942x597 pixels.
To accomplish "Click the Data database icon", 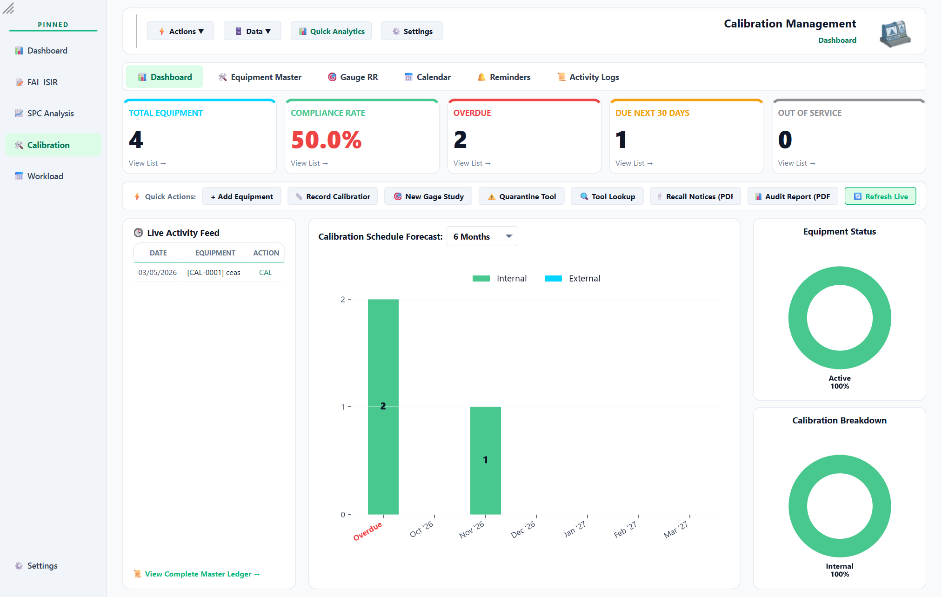I will point(239,31).
